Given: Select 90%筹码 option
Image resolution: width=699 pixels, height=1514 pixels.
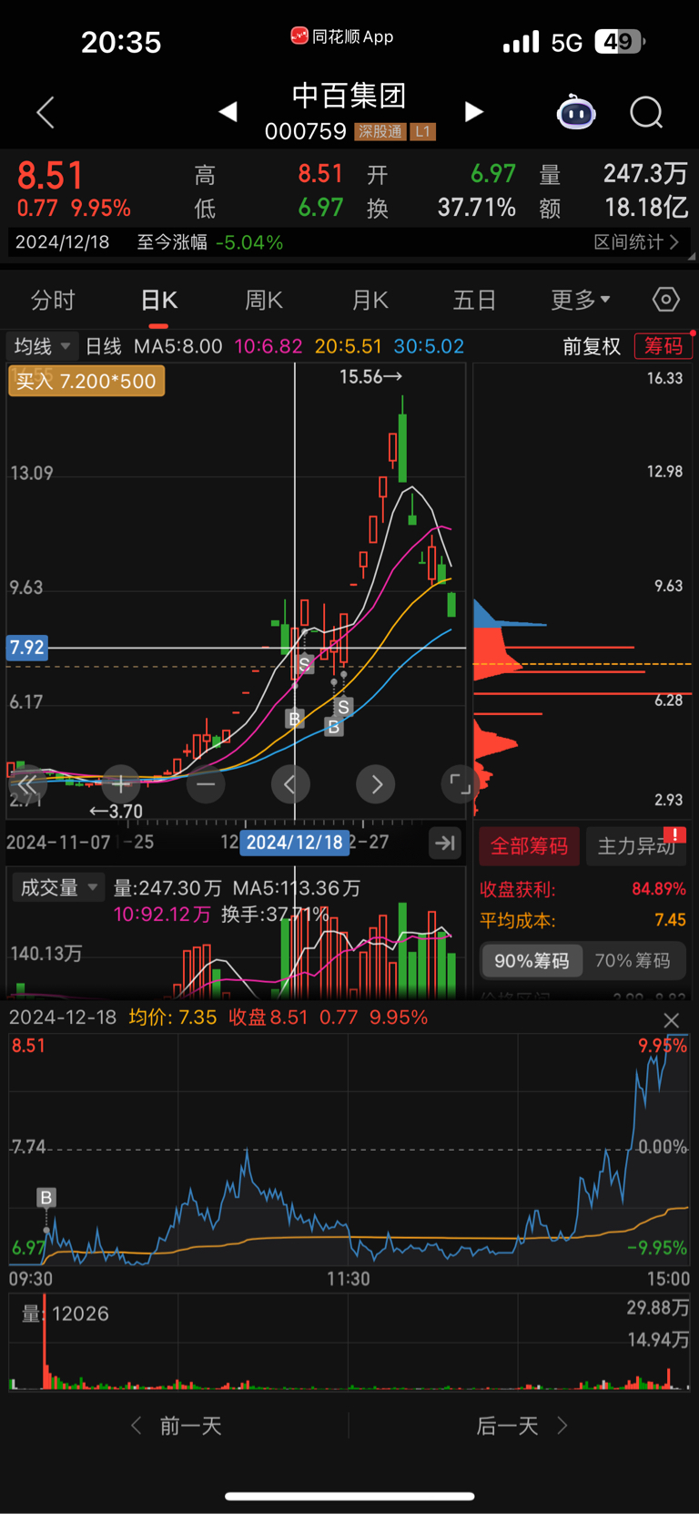Looking at the screenshot, I should [x=532, y=961].
